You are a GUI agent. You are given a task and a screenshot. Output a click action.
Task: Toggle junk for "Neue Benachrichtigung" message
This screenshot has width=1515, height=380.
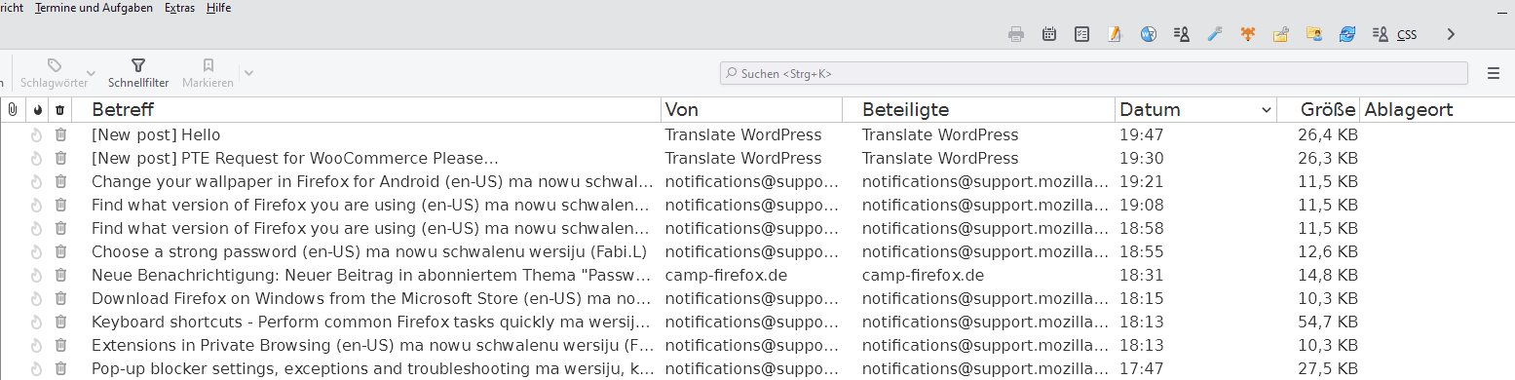pos(37,275)
